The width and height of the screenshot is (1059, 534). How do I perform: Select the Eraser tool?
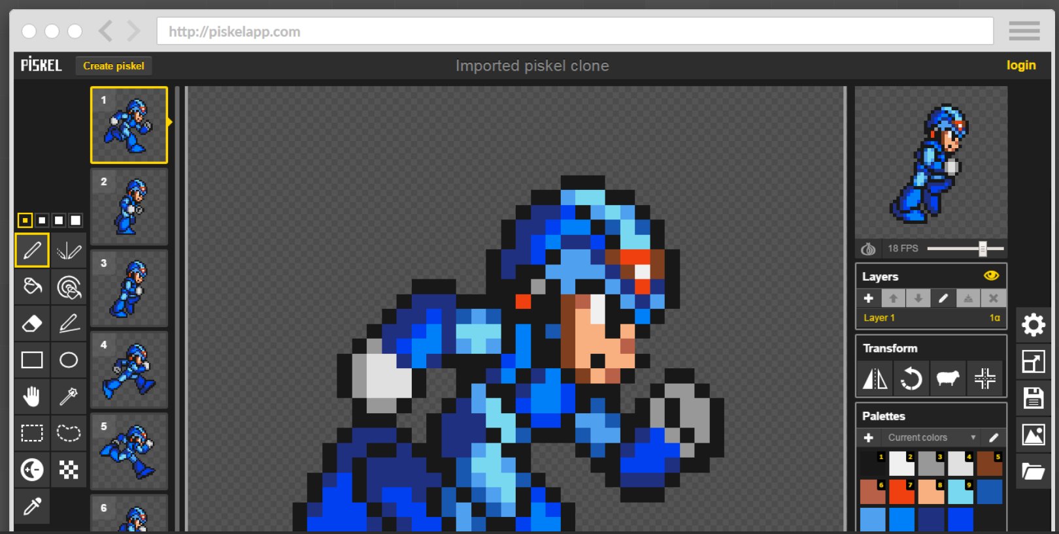[32, 323]
